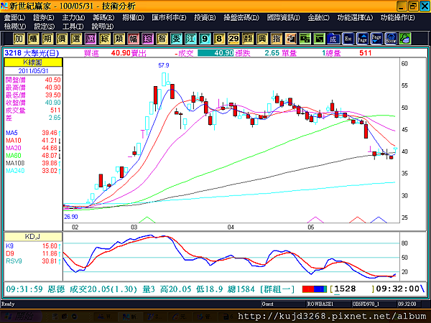The image size is (431, 323).
Task: Click the 加 toolbar icon
Action: (x=19, y=39)
